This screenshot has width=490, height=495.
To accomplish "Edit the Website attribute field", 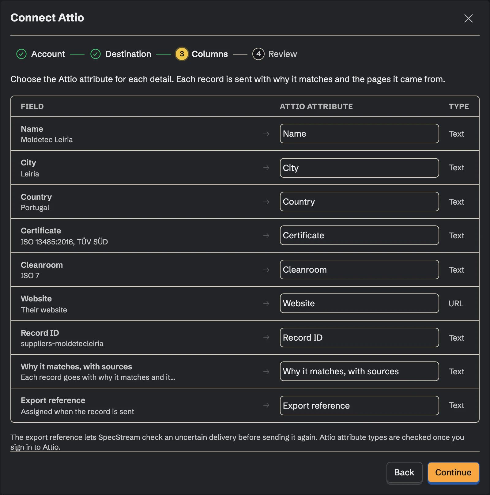I will point(359,303).
